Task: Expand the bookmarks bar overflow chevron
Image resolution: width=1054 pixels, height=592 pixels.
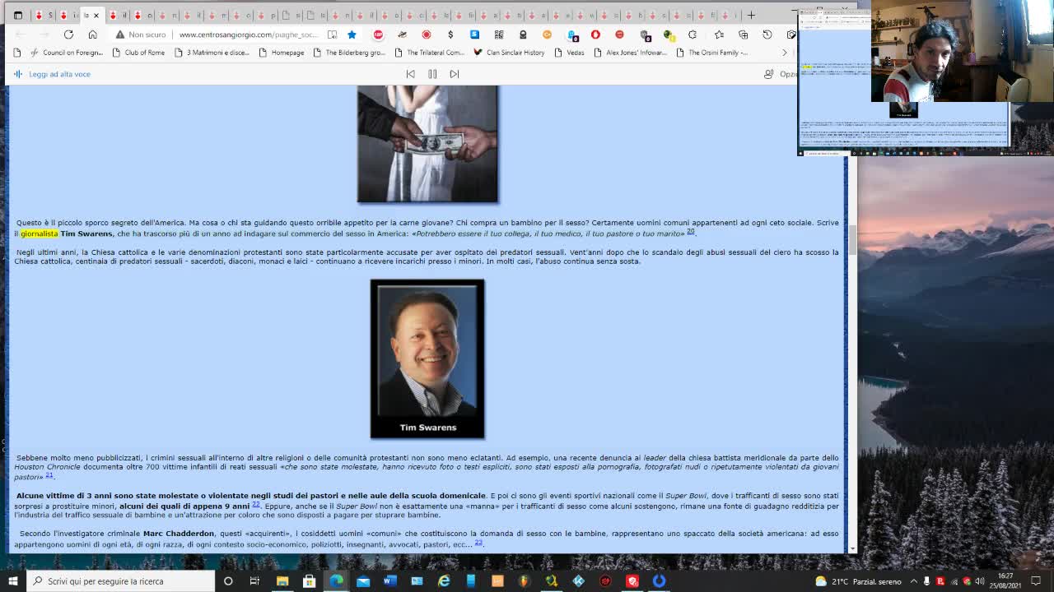Action: pyautogui.click(x=785, y=53)
